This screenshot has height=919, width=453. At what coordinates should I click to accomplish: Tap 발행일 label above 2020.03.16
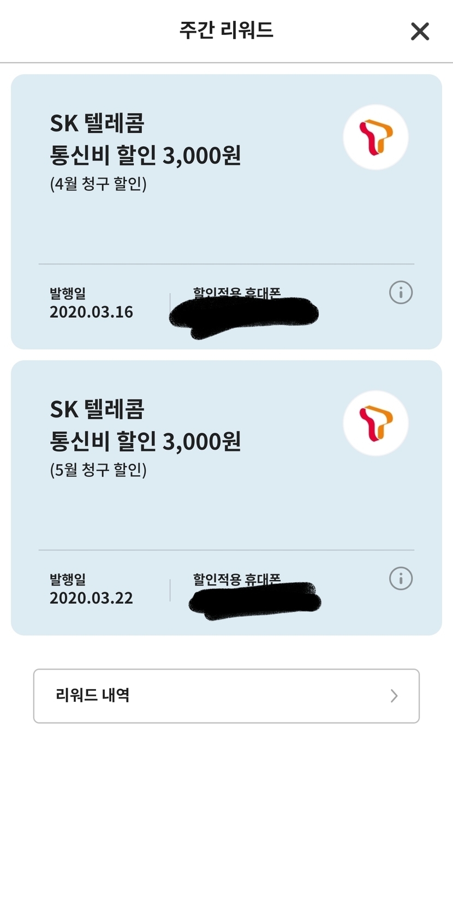68,294
